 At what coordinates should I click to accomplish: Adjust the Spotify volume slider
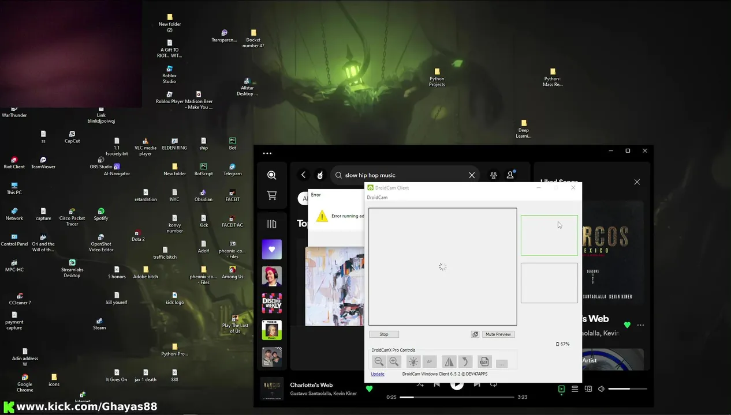[x=628, y=389]
